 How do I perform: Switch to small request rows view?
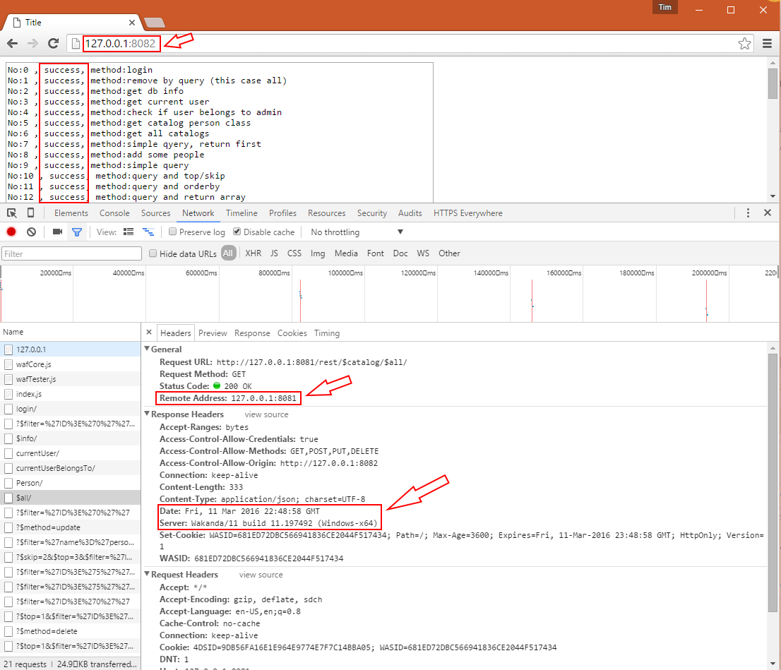point(148,232)
